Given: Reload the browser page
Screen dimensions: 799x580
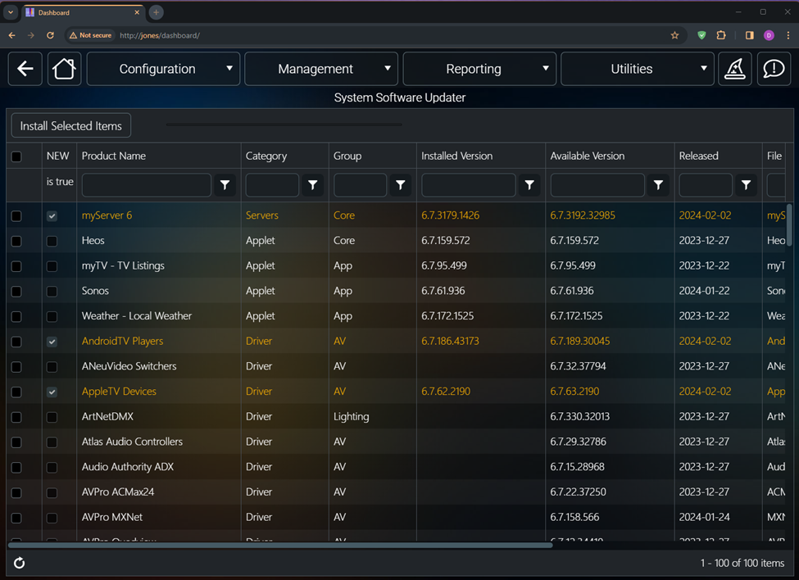Looking at the screenshot, I should point(50,35).
